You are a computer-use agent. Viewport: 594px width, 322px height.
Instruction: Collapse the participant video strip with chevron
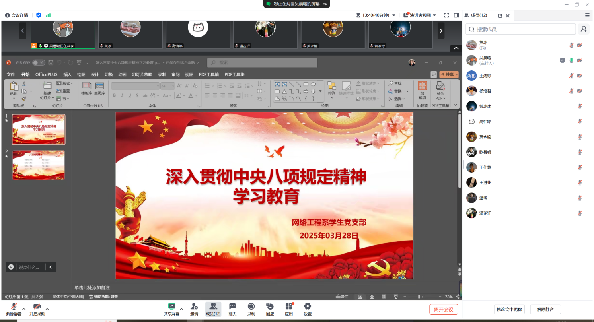456,48
